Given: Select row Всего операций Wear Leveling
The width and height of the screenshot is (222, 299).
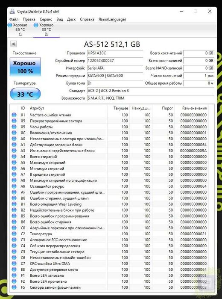Looking at the screenshot, I should (x=109, y=204).
